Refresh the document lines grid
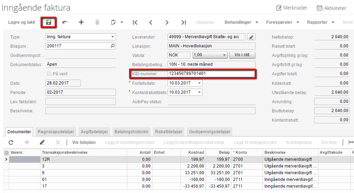 11,142
